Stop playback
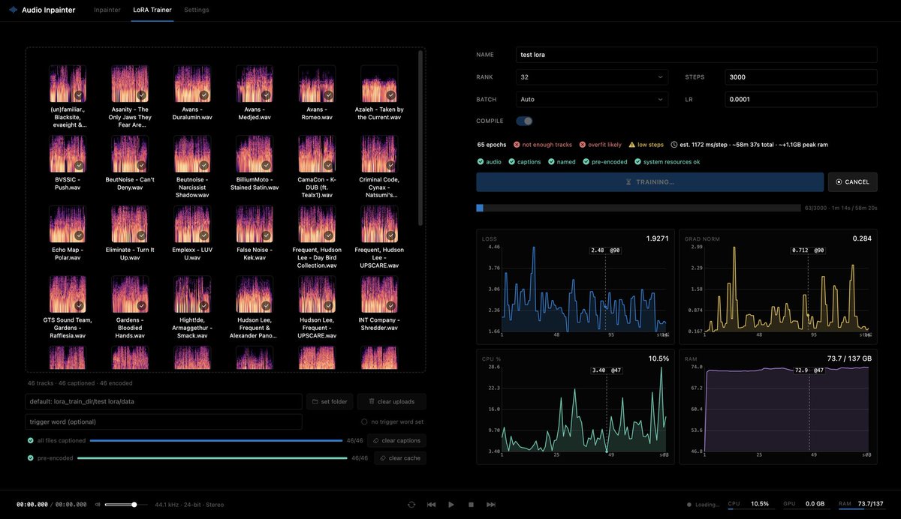901x519 pixels. click(471, 505)
